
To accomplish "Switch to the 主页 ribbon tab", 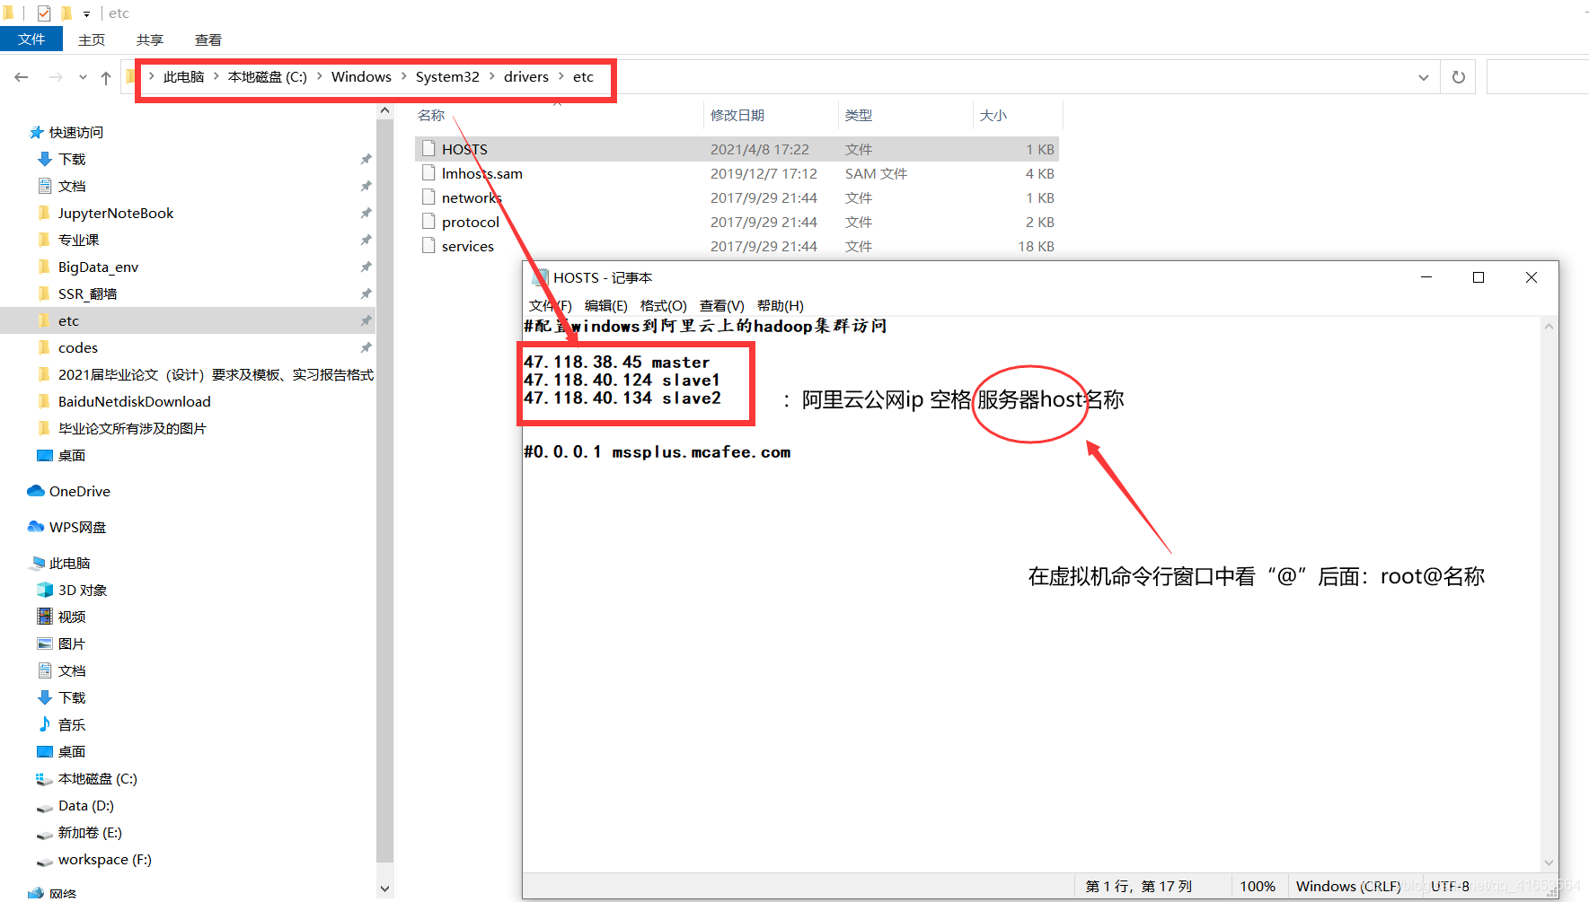I will click(x=92, y=39).
